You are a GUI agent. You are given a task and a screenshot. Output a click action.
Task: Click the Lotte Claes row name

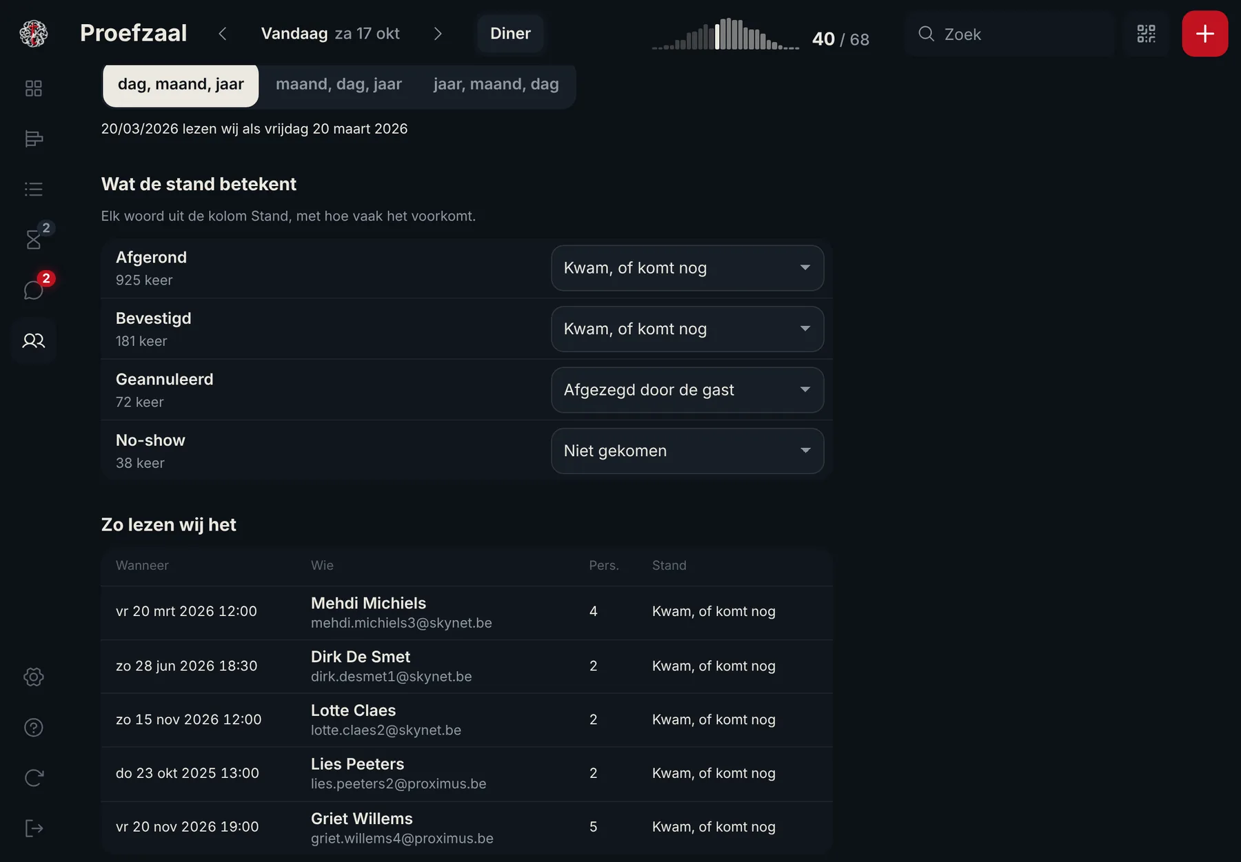[x=353, y=710]
